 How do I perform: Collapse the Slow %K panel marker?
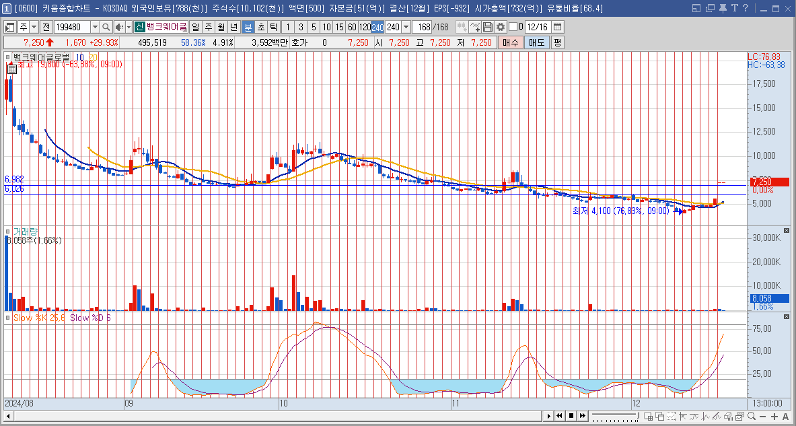[7, 318]
